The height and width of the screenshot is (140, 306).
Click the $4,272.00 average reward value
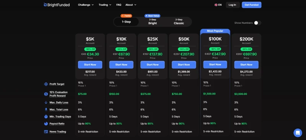[x=246, y=72]
